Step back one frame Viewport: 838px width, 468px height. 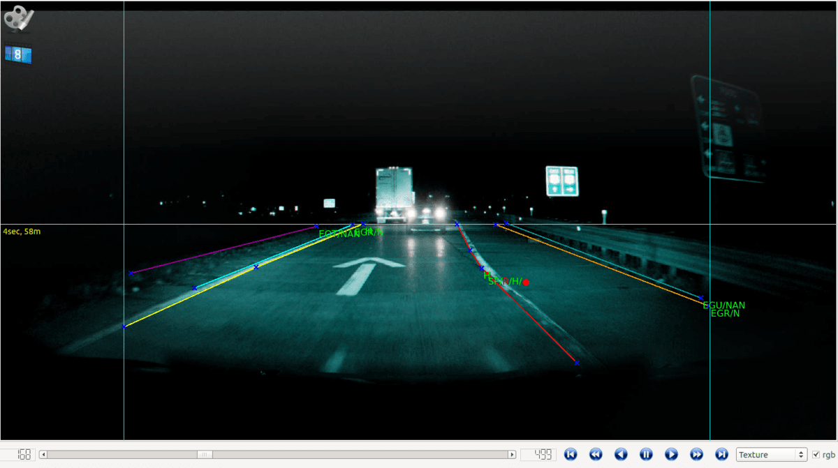[x=621, y=454]
